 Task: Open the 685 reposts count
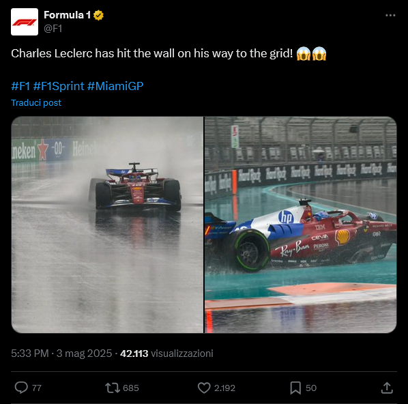pos(131,388)
